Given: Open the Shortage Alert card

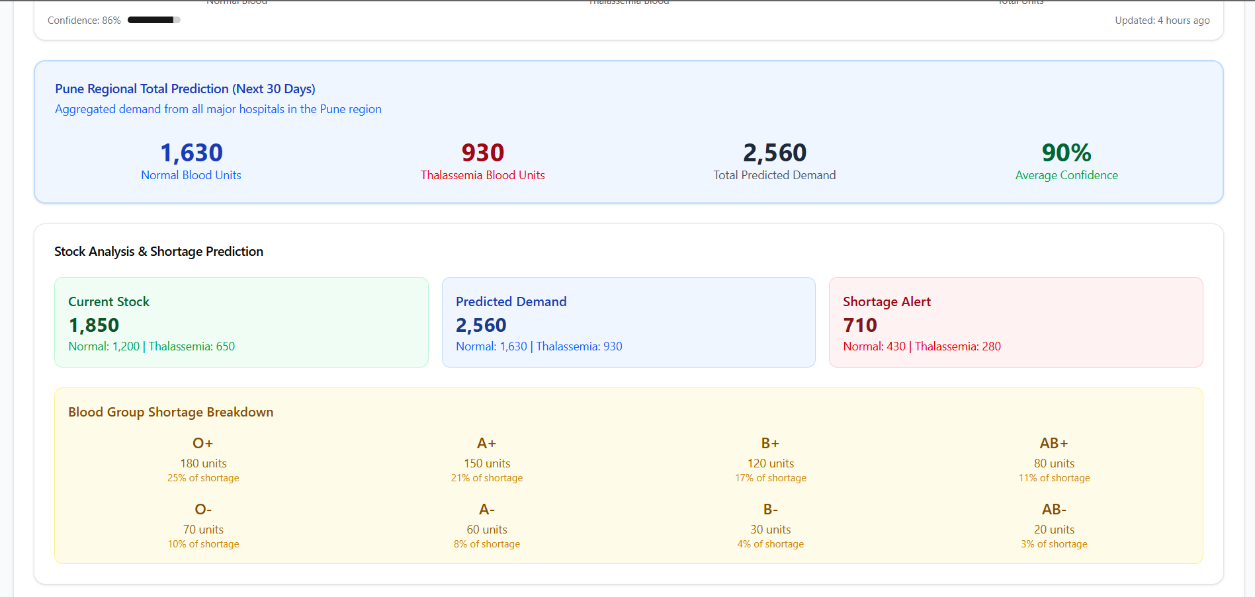Looking at the screenshot, I should click(1016, 322).
